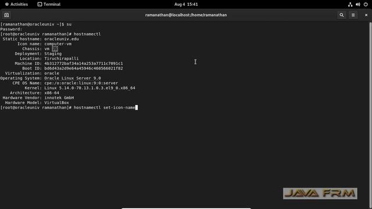Open the Terminal app menu in top bar
The width and height of the screenshot is (372, 209).
click(49, 4)
